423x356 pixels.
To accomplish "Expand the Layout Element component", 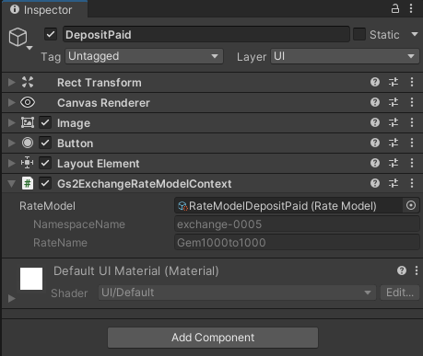I will pos(12,163).
